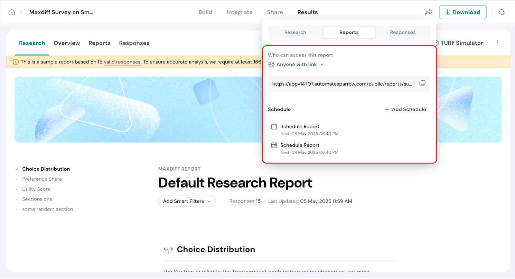This screenshot has height=279, width=515.
Task: Copy the public report link
Action: coord(422,83)
